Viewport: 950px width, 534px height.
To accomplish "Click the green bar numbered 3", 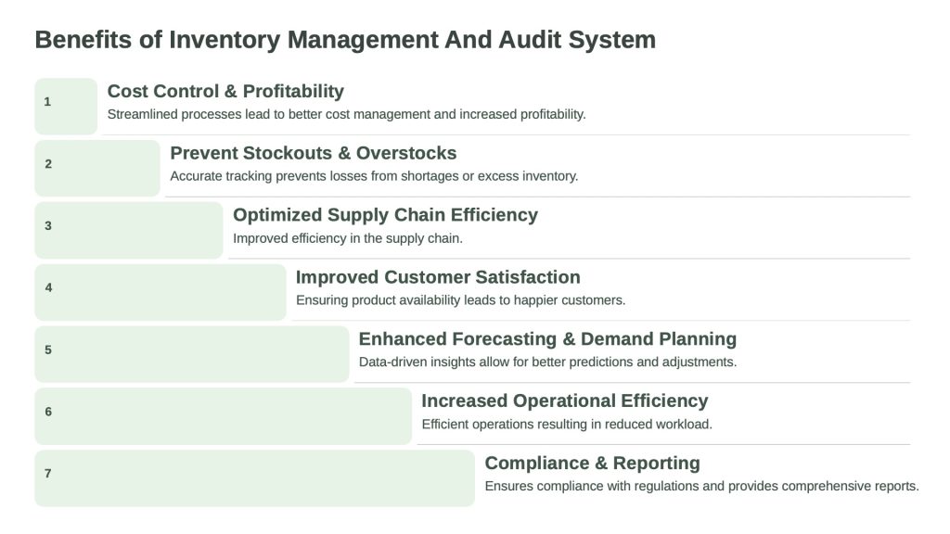I will click(129, 230).
